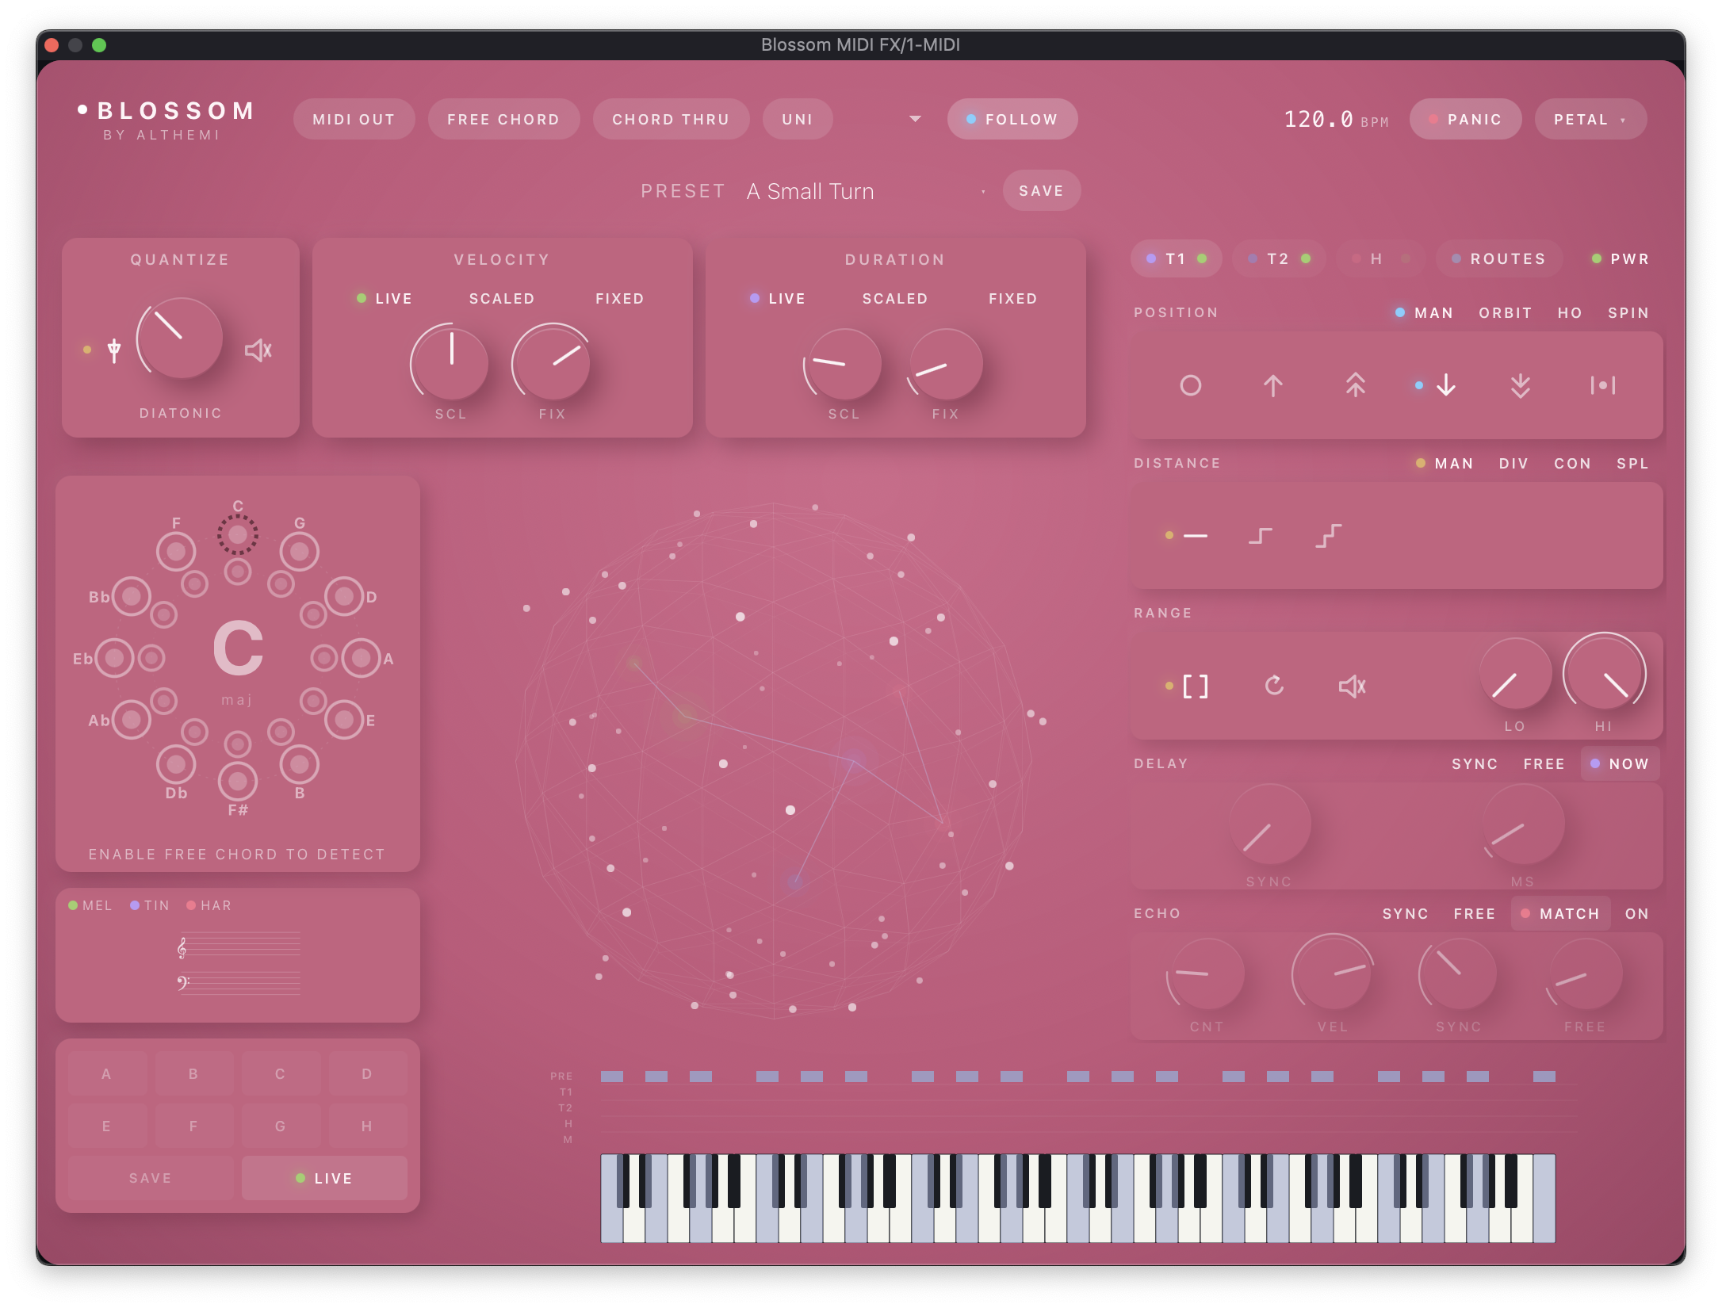Select the A note on chord wheel
This screenshot has width=1722, height=1308.
[x=362, y=658]
